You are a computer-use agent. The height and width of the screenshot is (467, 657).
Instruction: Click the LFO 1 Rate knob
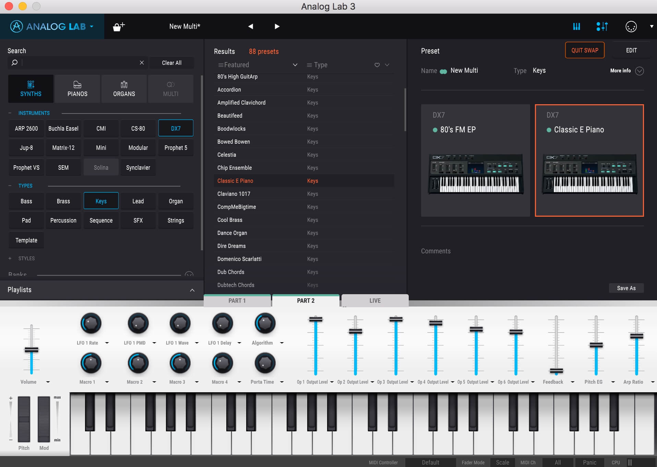tap(91, 323)
